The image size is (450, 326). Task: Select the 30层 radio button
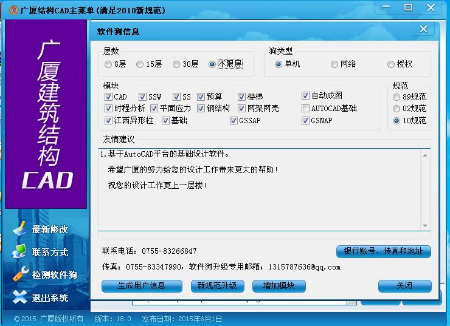point(176,64)
